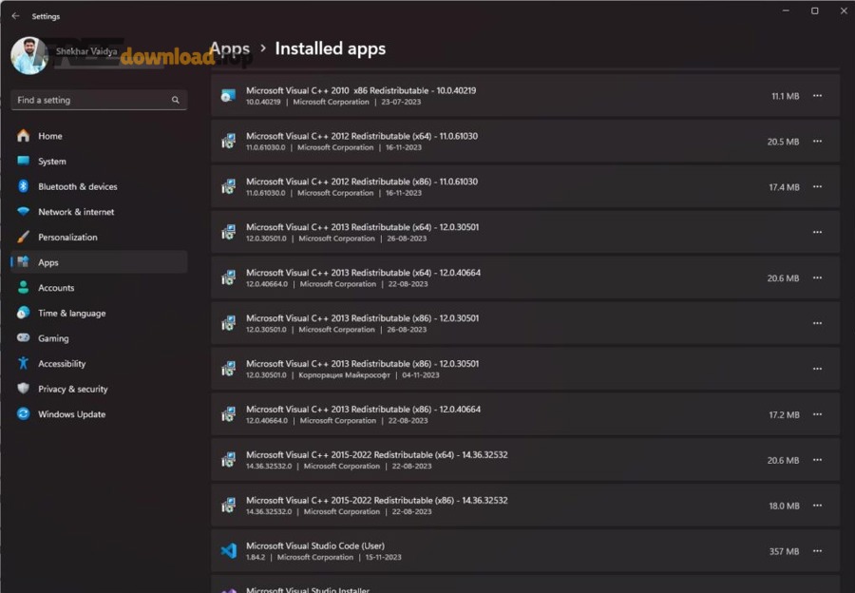Open options for Visual C++ 2012 x86 Redistributable

(x=817, y=186)
